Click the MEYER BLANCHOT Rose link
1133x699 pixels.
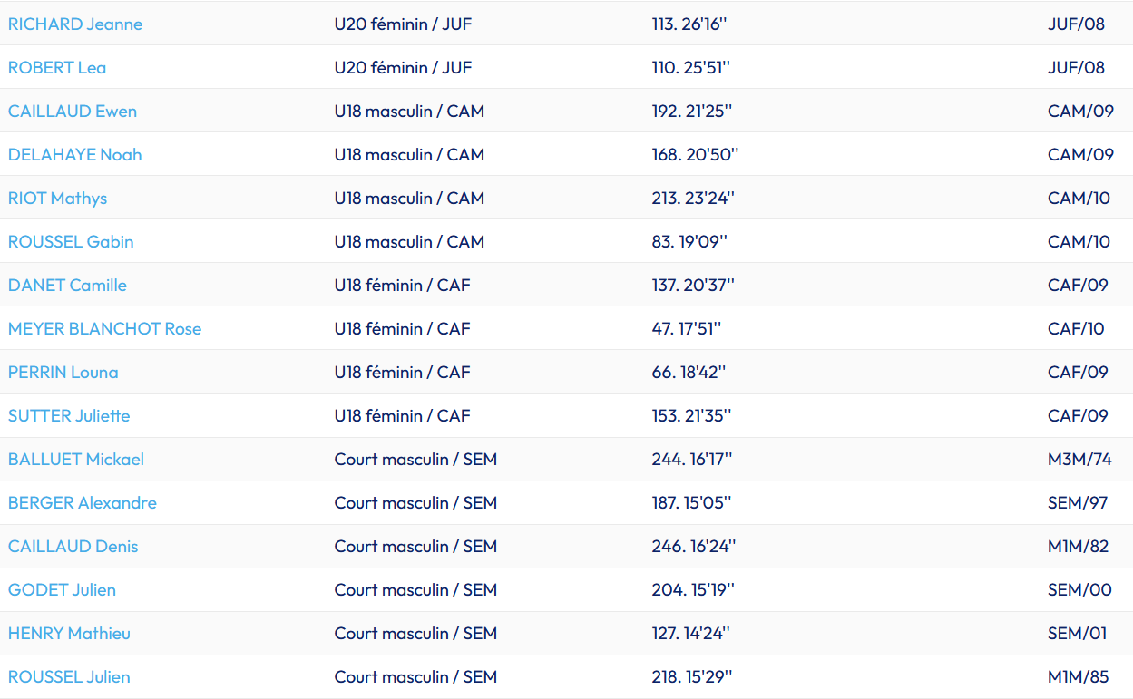104,329
